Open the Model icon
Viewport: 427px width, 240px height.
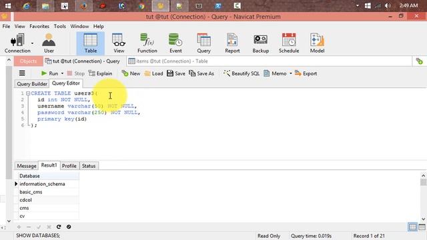(x=318, y=43)
